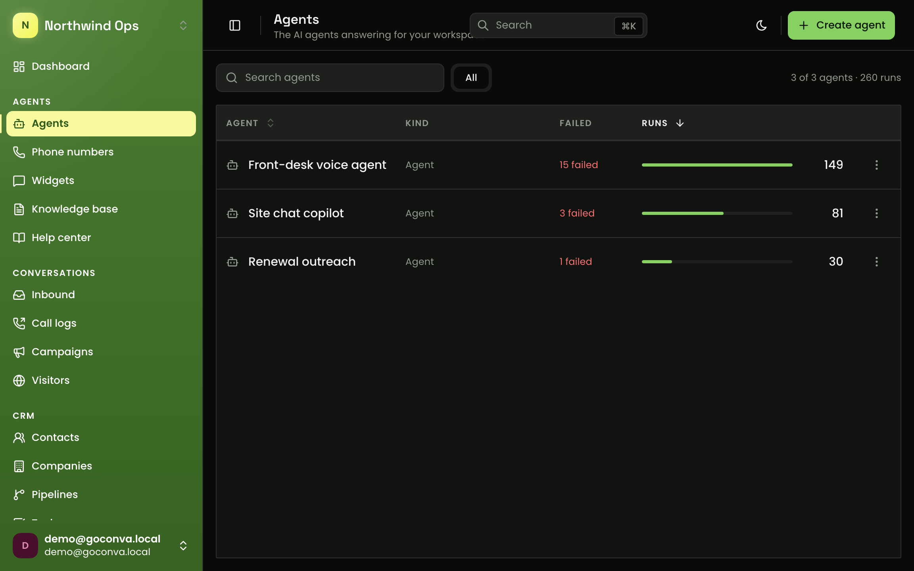Sort by the AGENT column
This screenshot has height=571, width=914.
click(250, 123)
